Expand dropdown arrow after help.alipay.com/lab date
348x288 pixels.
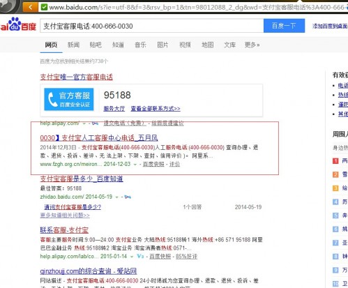click(x=132, y=257)
